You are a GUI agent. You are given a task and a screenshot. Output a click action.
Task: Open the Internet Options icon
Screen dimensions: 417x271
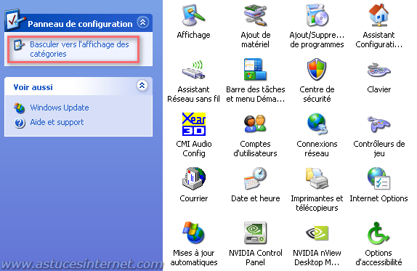pyautogui.click(x=378, y=179)
